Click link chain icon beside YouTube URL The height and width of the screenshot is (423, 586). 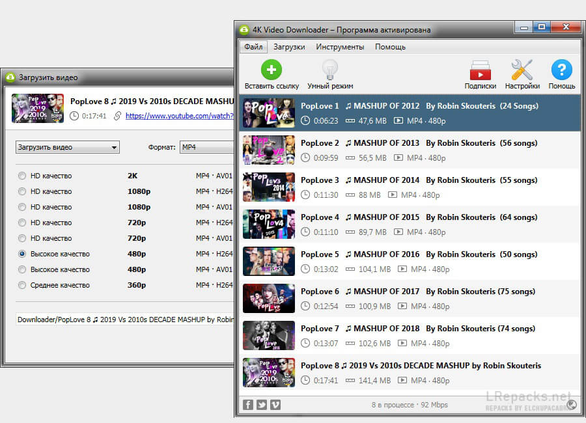coord(117,116)
